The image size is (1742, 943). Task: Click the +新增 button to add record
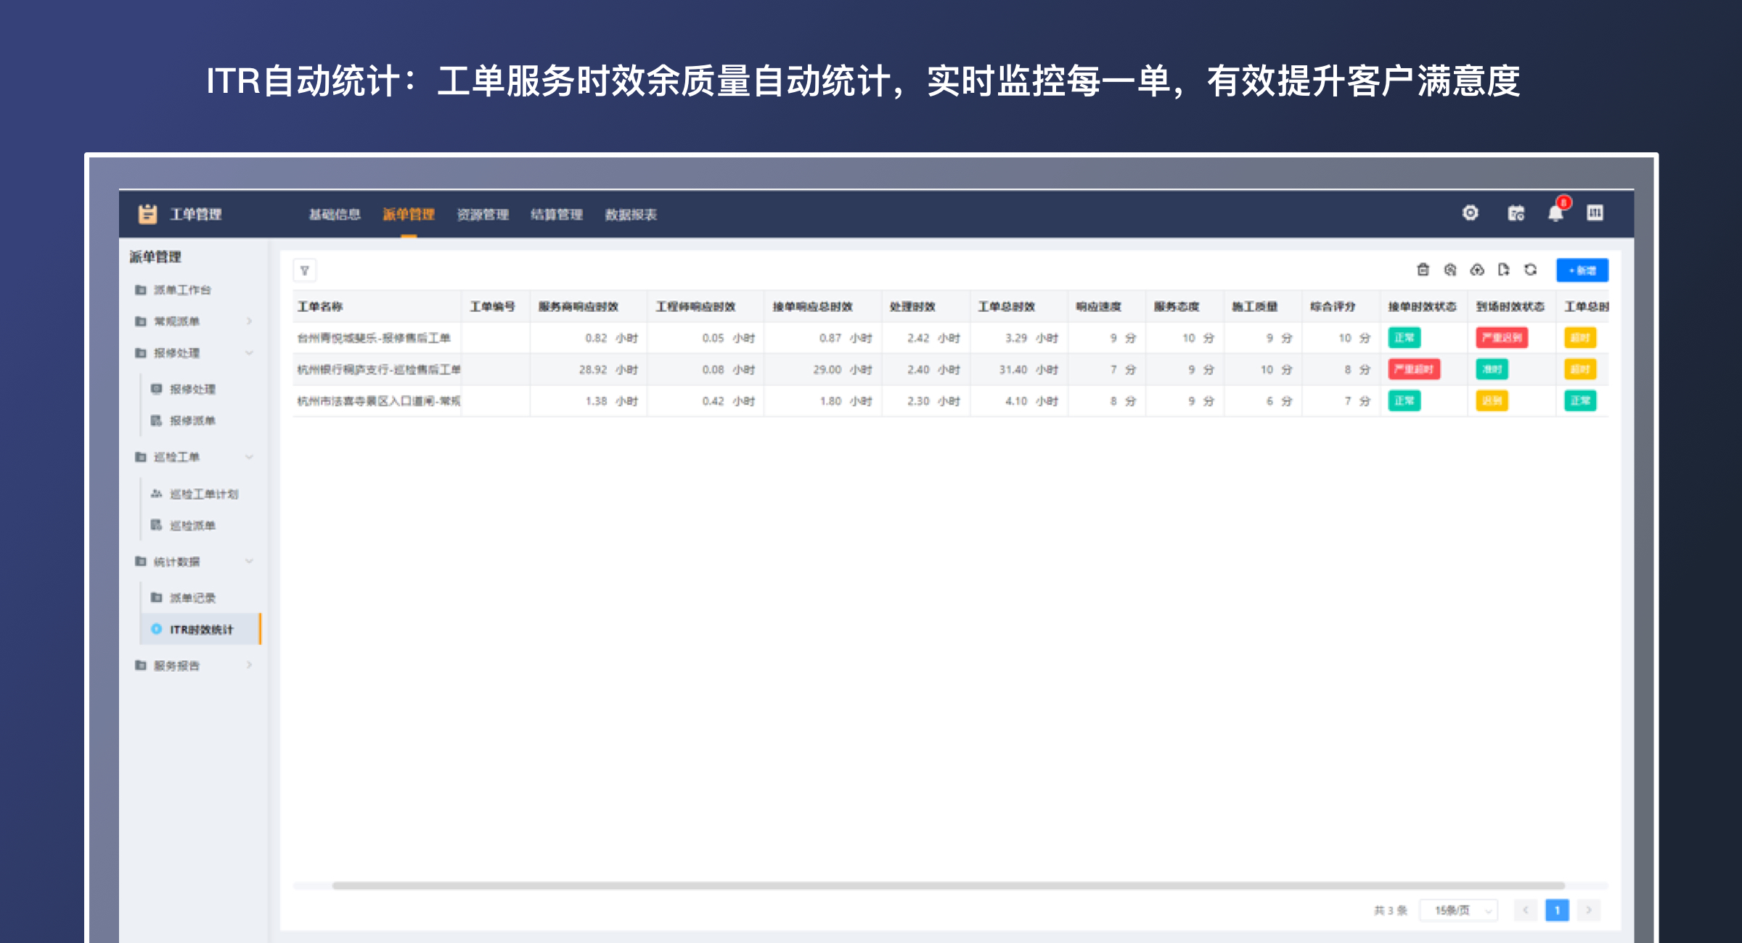(1581, 270)
